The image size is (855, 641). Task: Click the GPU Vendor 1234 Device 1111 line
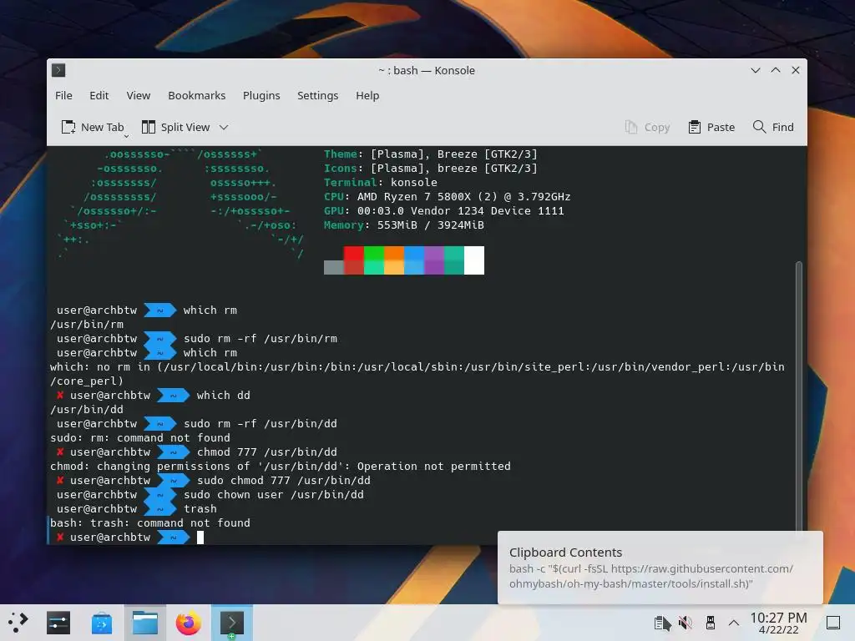[444, 211]
